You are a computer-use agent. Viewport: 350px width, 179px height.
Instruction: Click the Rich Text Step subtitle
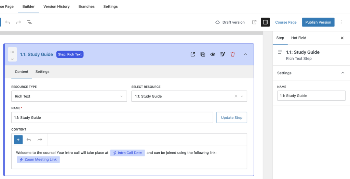(299, 59)
